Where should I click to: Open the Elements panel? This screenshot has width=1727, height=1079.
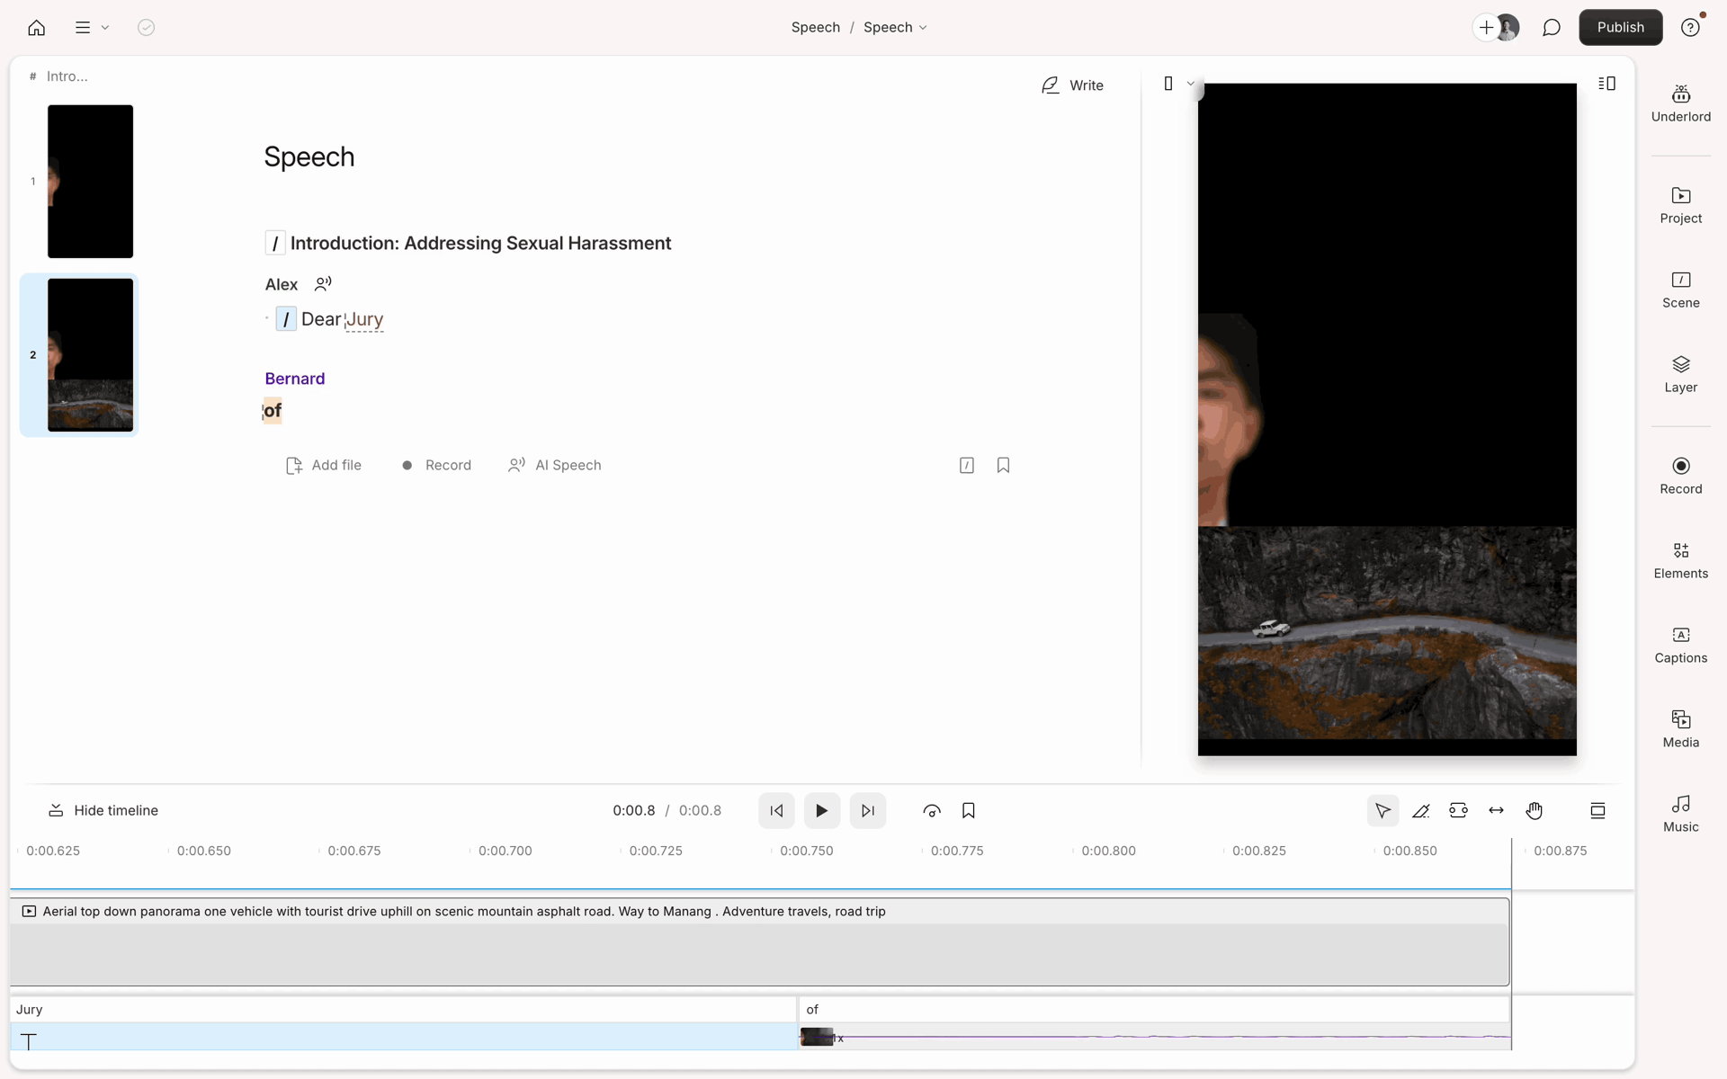[1680, 560]
